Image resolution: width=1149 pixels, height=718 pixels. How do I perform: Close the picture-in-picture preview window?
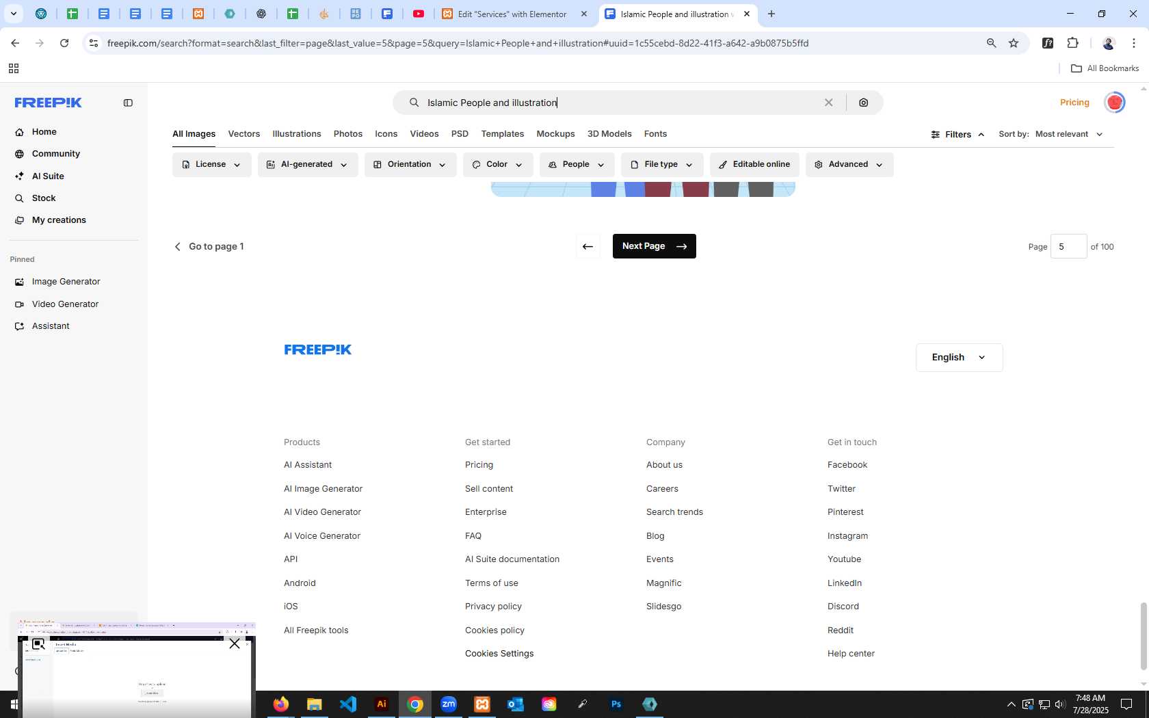[x=235, y=643]
